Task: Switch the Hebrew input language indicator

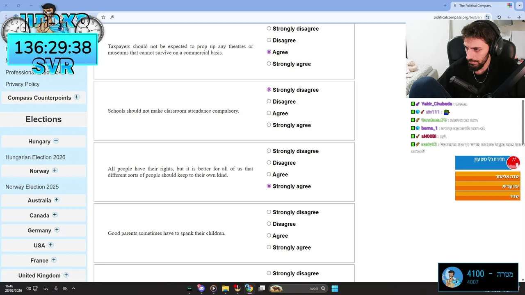Action: pos(46,288)
